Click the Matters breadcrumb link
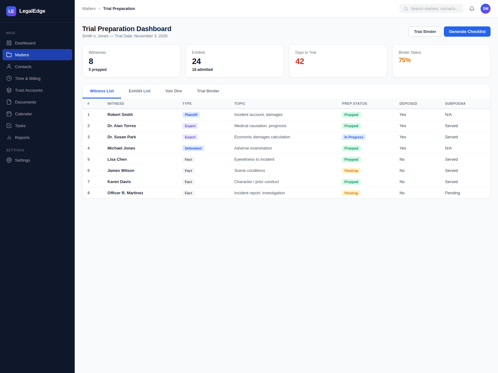498x373 pixels. click(89, 9)
